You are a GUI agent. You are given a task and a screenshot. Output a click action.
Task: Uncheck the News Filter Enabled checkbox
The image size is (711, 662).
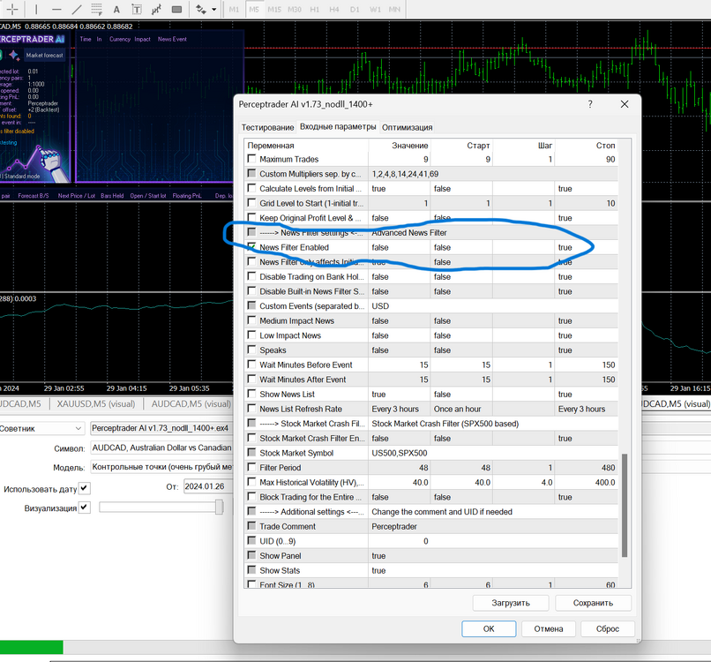[x=251, y=247]
